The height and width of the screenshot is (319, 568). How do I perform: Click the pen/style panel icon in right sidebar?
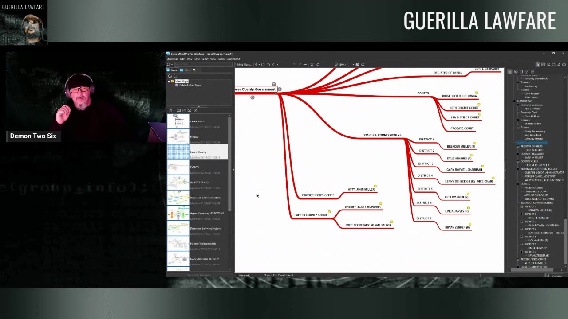click(x=559, y=65)
